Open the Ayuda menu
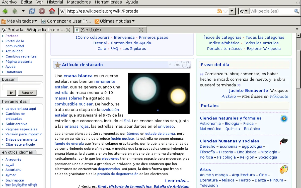301x188 pixels. point(132,2)
